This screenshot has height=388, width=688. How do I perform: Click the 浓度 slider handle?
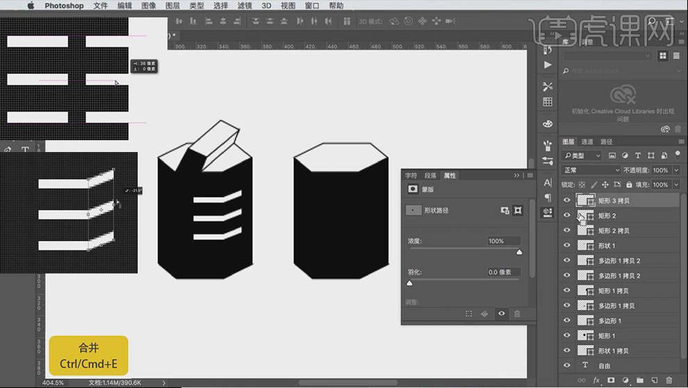point(518,253)
